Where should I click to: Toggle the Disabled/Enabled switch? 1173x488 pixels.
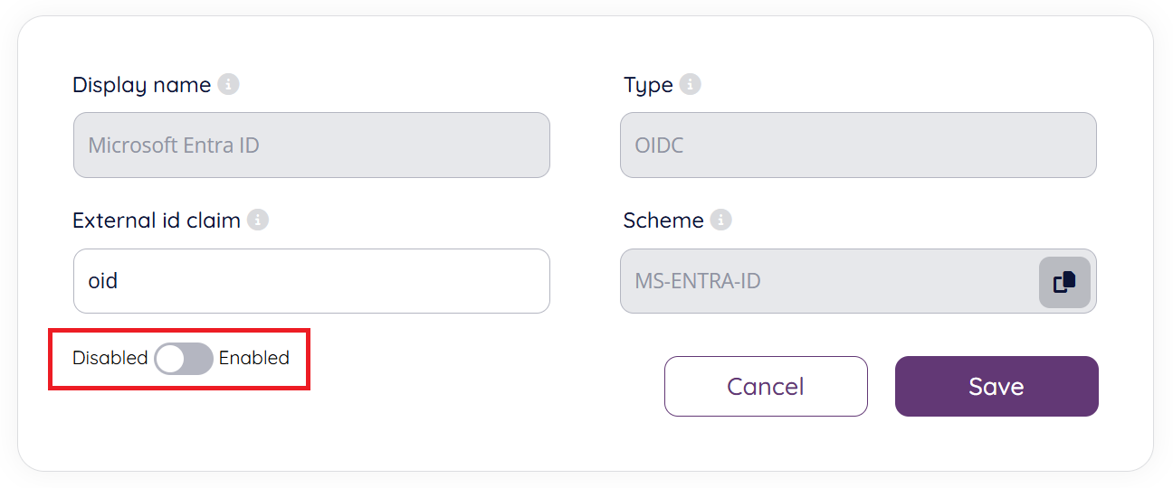184,359
